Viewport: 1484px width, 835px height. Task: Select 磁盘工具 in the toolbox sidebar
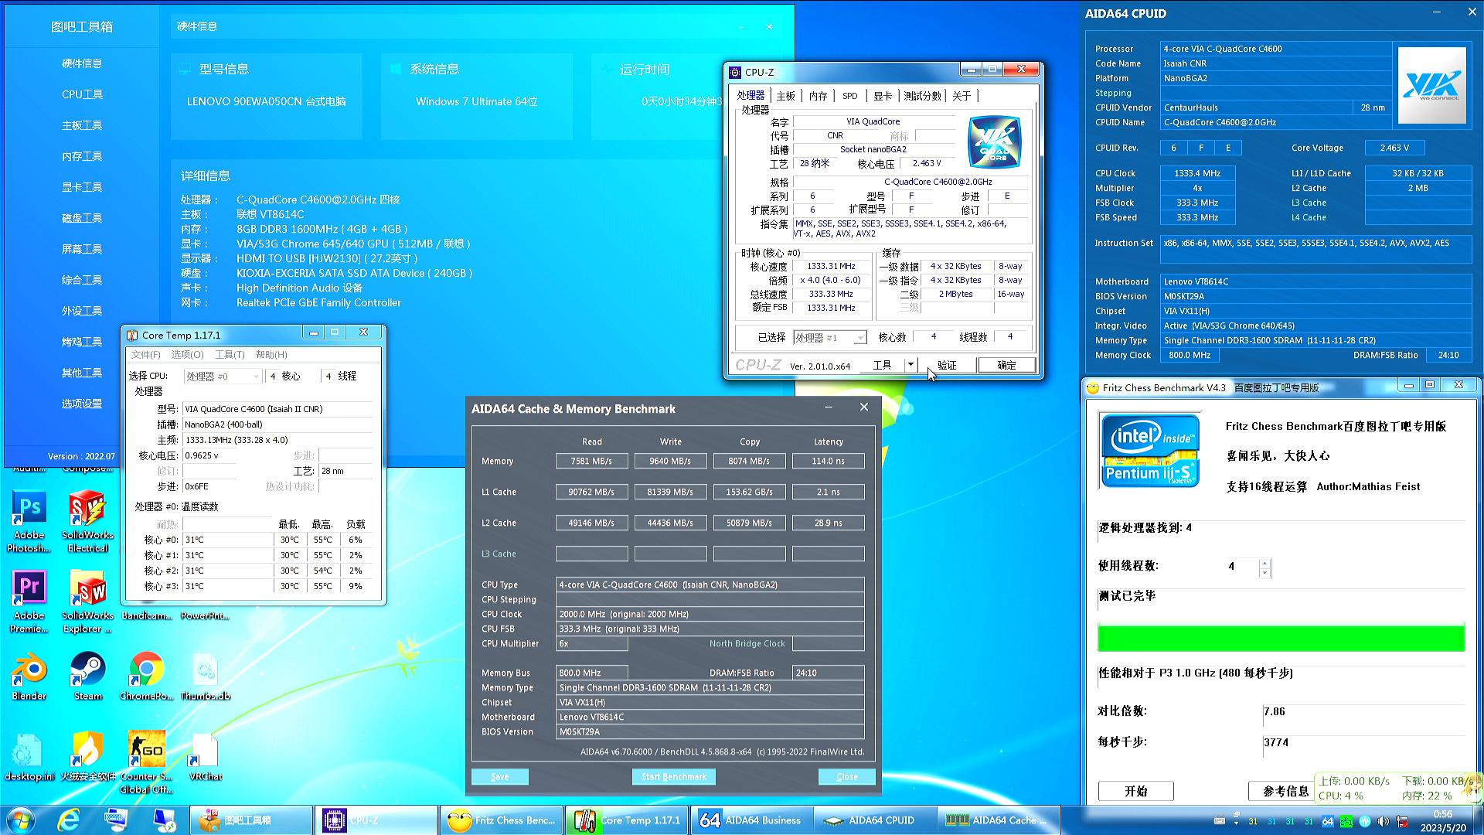click(x=82, y=218)
